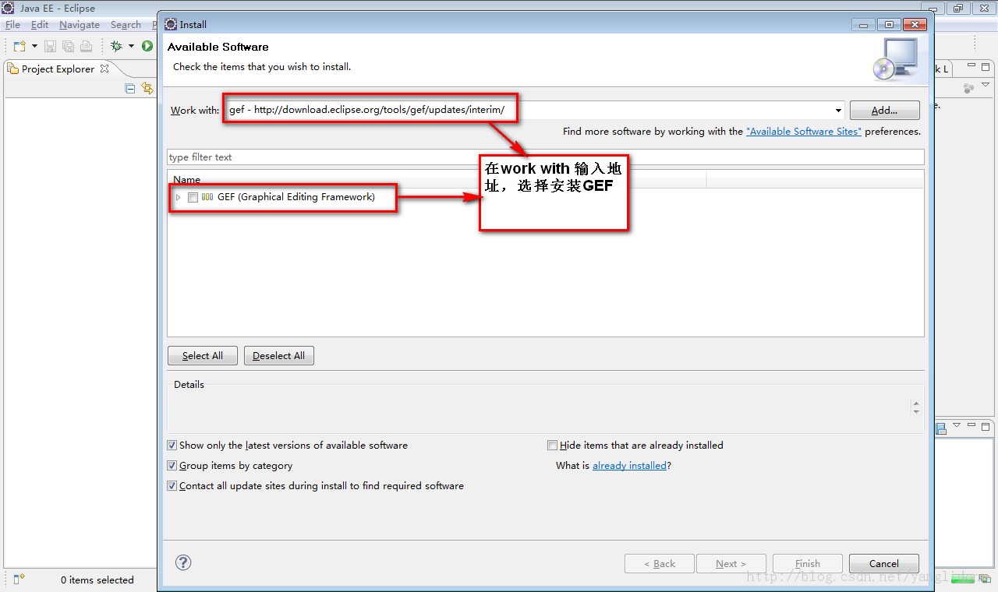Click the Print icon in Eclipse toolbar
998x592 pixels.
tap(86, 47)
